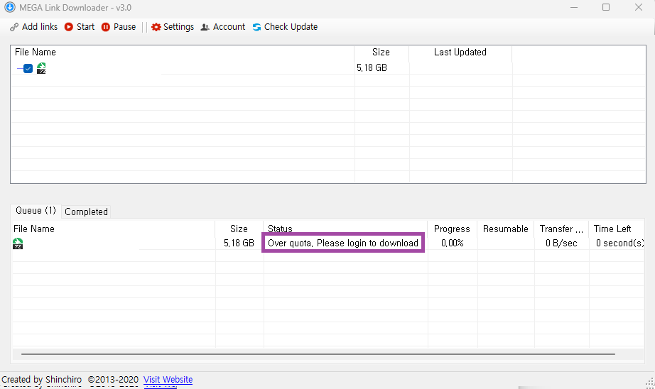Sort top list by Size header

point(381,52)
